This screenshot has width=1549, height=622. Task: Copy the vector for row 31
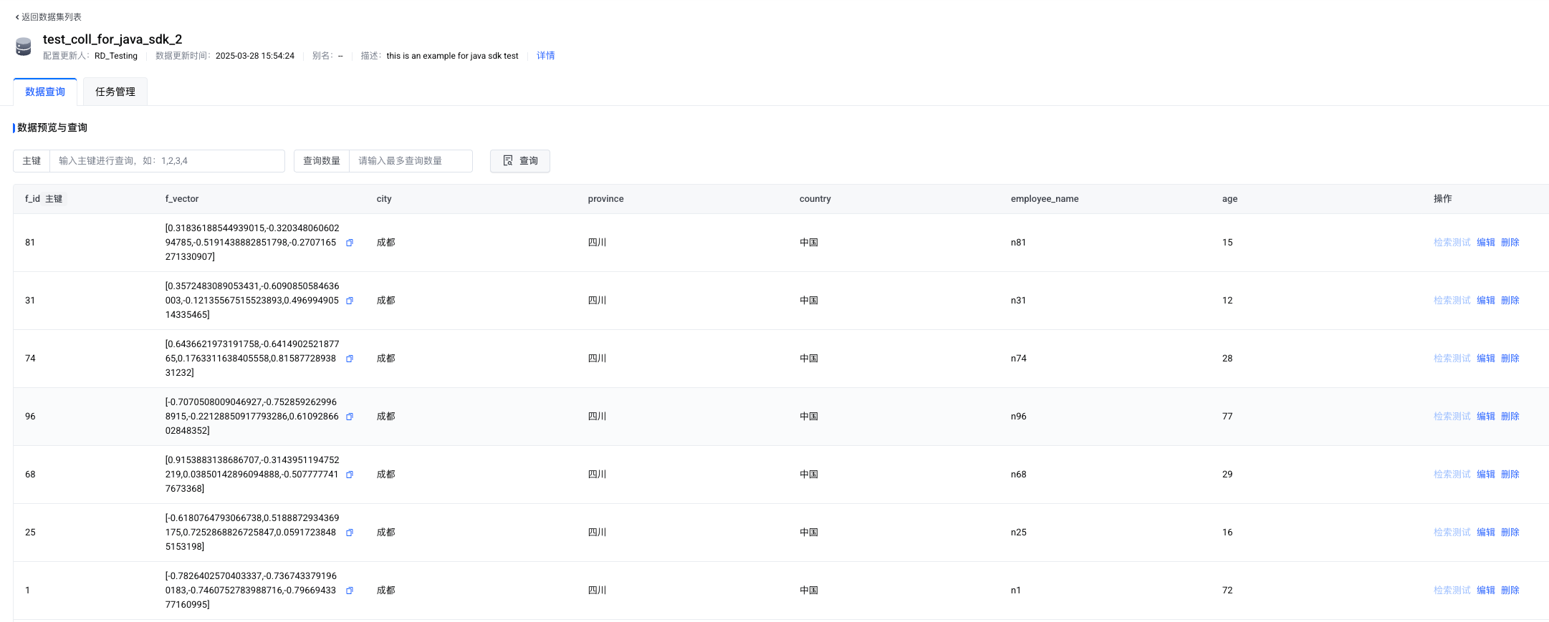click(350, 301)
